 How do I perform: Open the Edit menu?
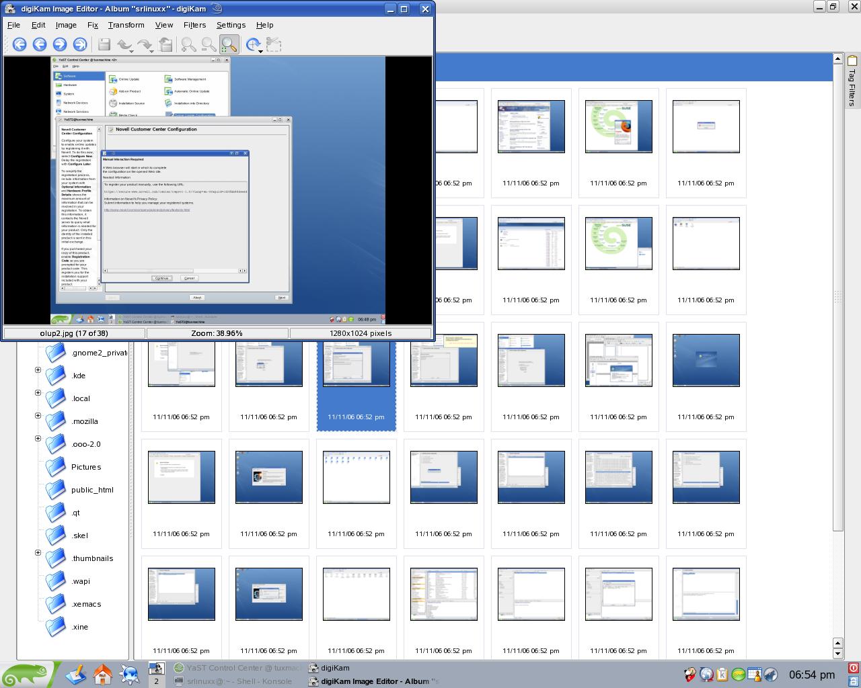coord(38,25)
